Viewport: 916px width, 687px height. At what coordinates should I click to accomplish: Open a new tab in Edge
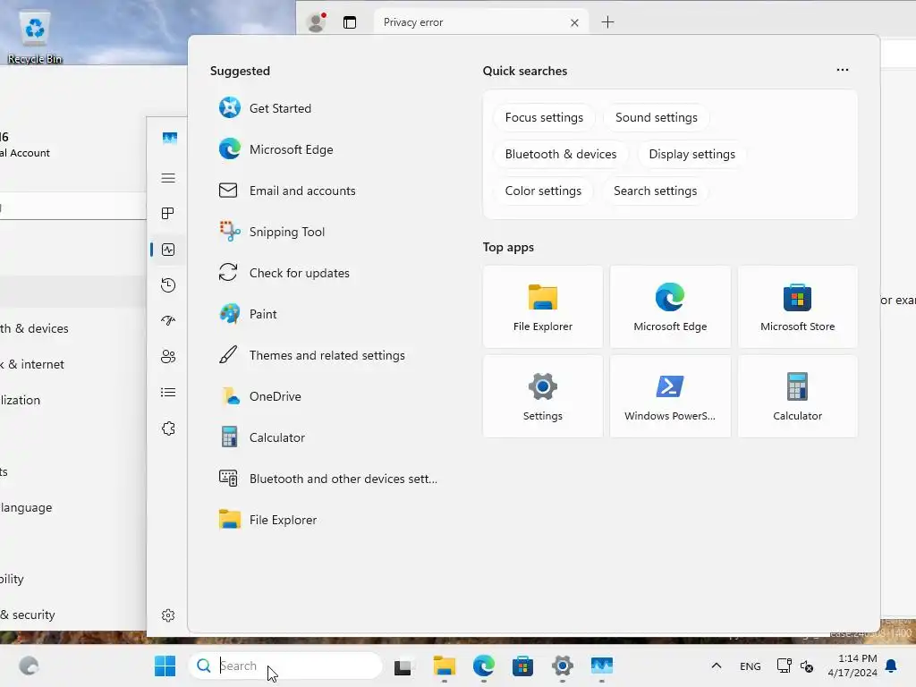[x=607, y=22]
